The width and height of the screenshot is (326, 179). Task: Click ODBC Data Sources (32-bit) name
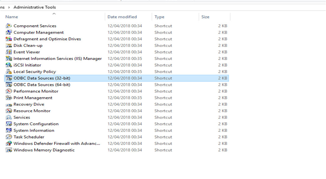tap(42, 78)
